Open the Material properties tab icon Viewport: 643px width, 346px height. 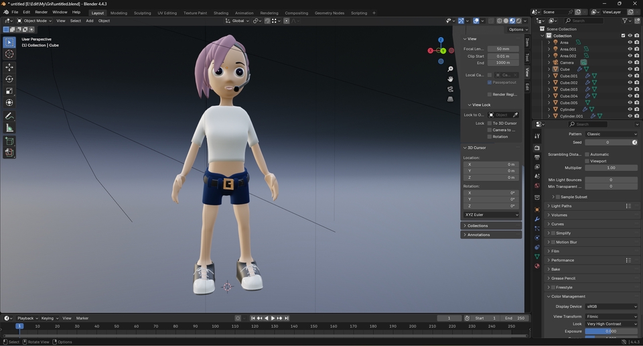(537, 266)
